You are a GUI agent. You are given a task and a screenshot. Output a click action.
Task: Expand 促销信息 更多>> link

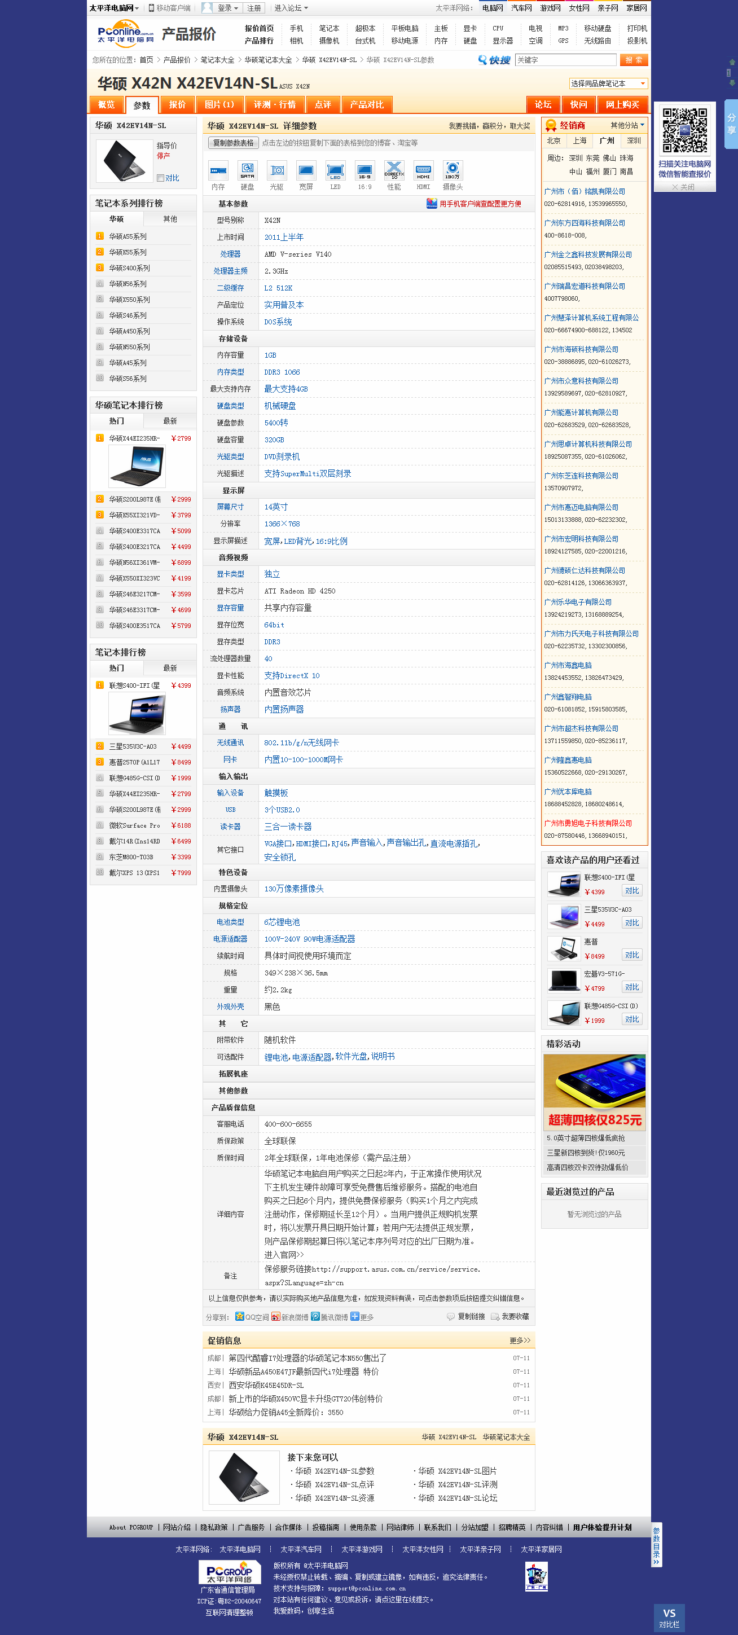(x=520, y=1340)
